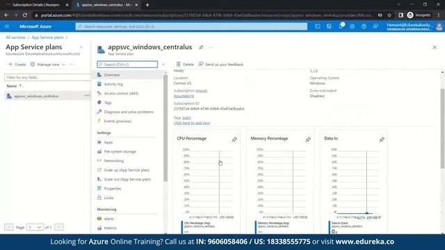Pin appsvc_windows_centralus to dashboard
The image size is (445, 250).
pos(201,47)
